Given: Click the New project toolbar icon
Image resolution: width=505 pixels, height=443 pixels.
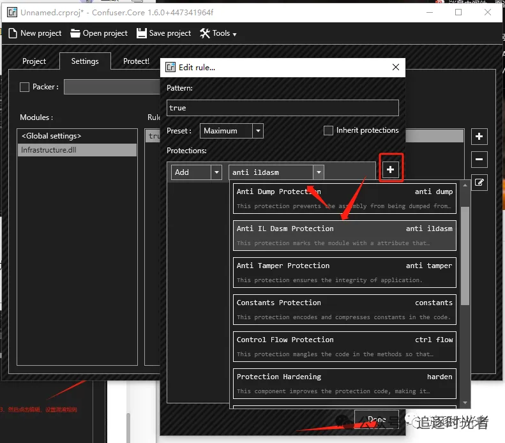Looking at the screenshot, I should (12, 33).
